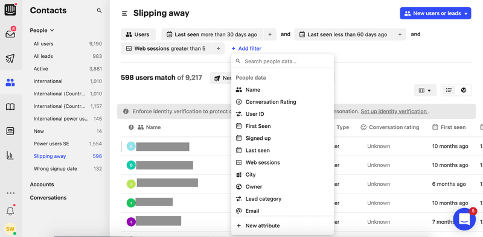Open the Intercom logo home icon

(x=10, y=9)
